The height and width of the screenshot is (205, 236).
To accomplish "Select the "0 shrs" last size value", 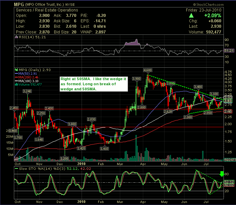I will point(100,26).
